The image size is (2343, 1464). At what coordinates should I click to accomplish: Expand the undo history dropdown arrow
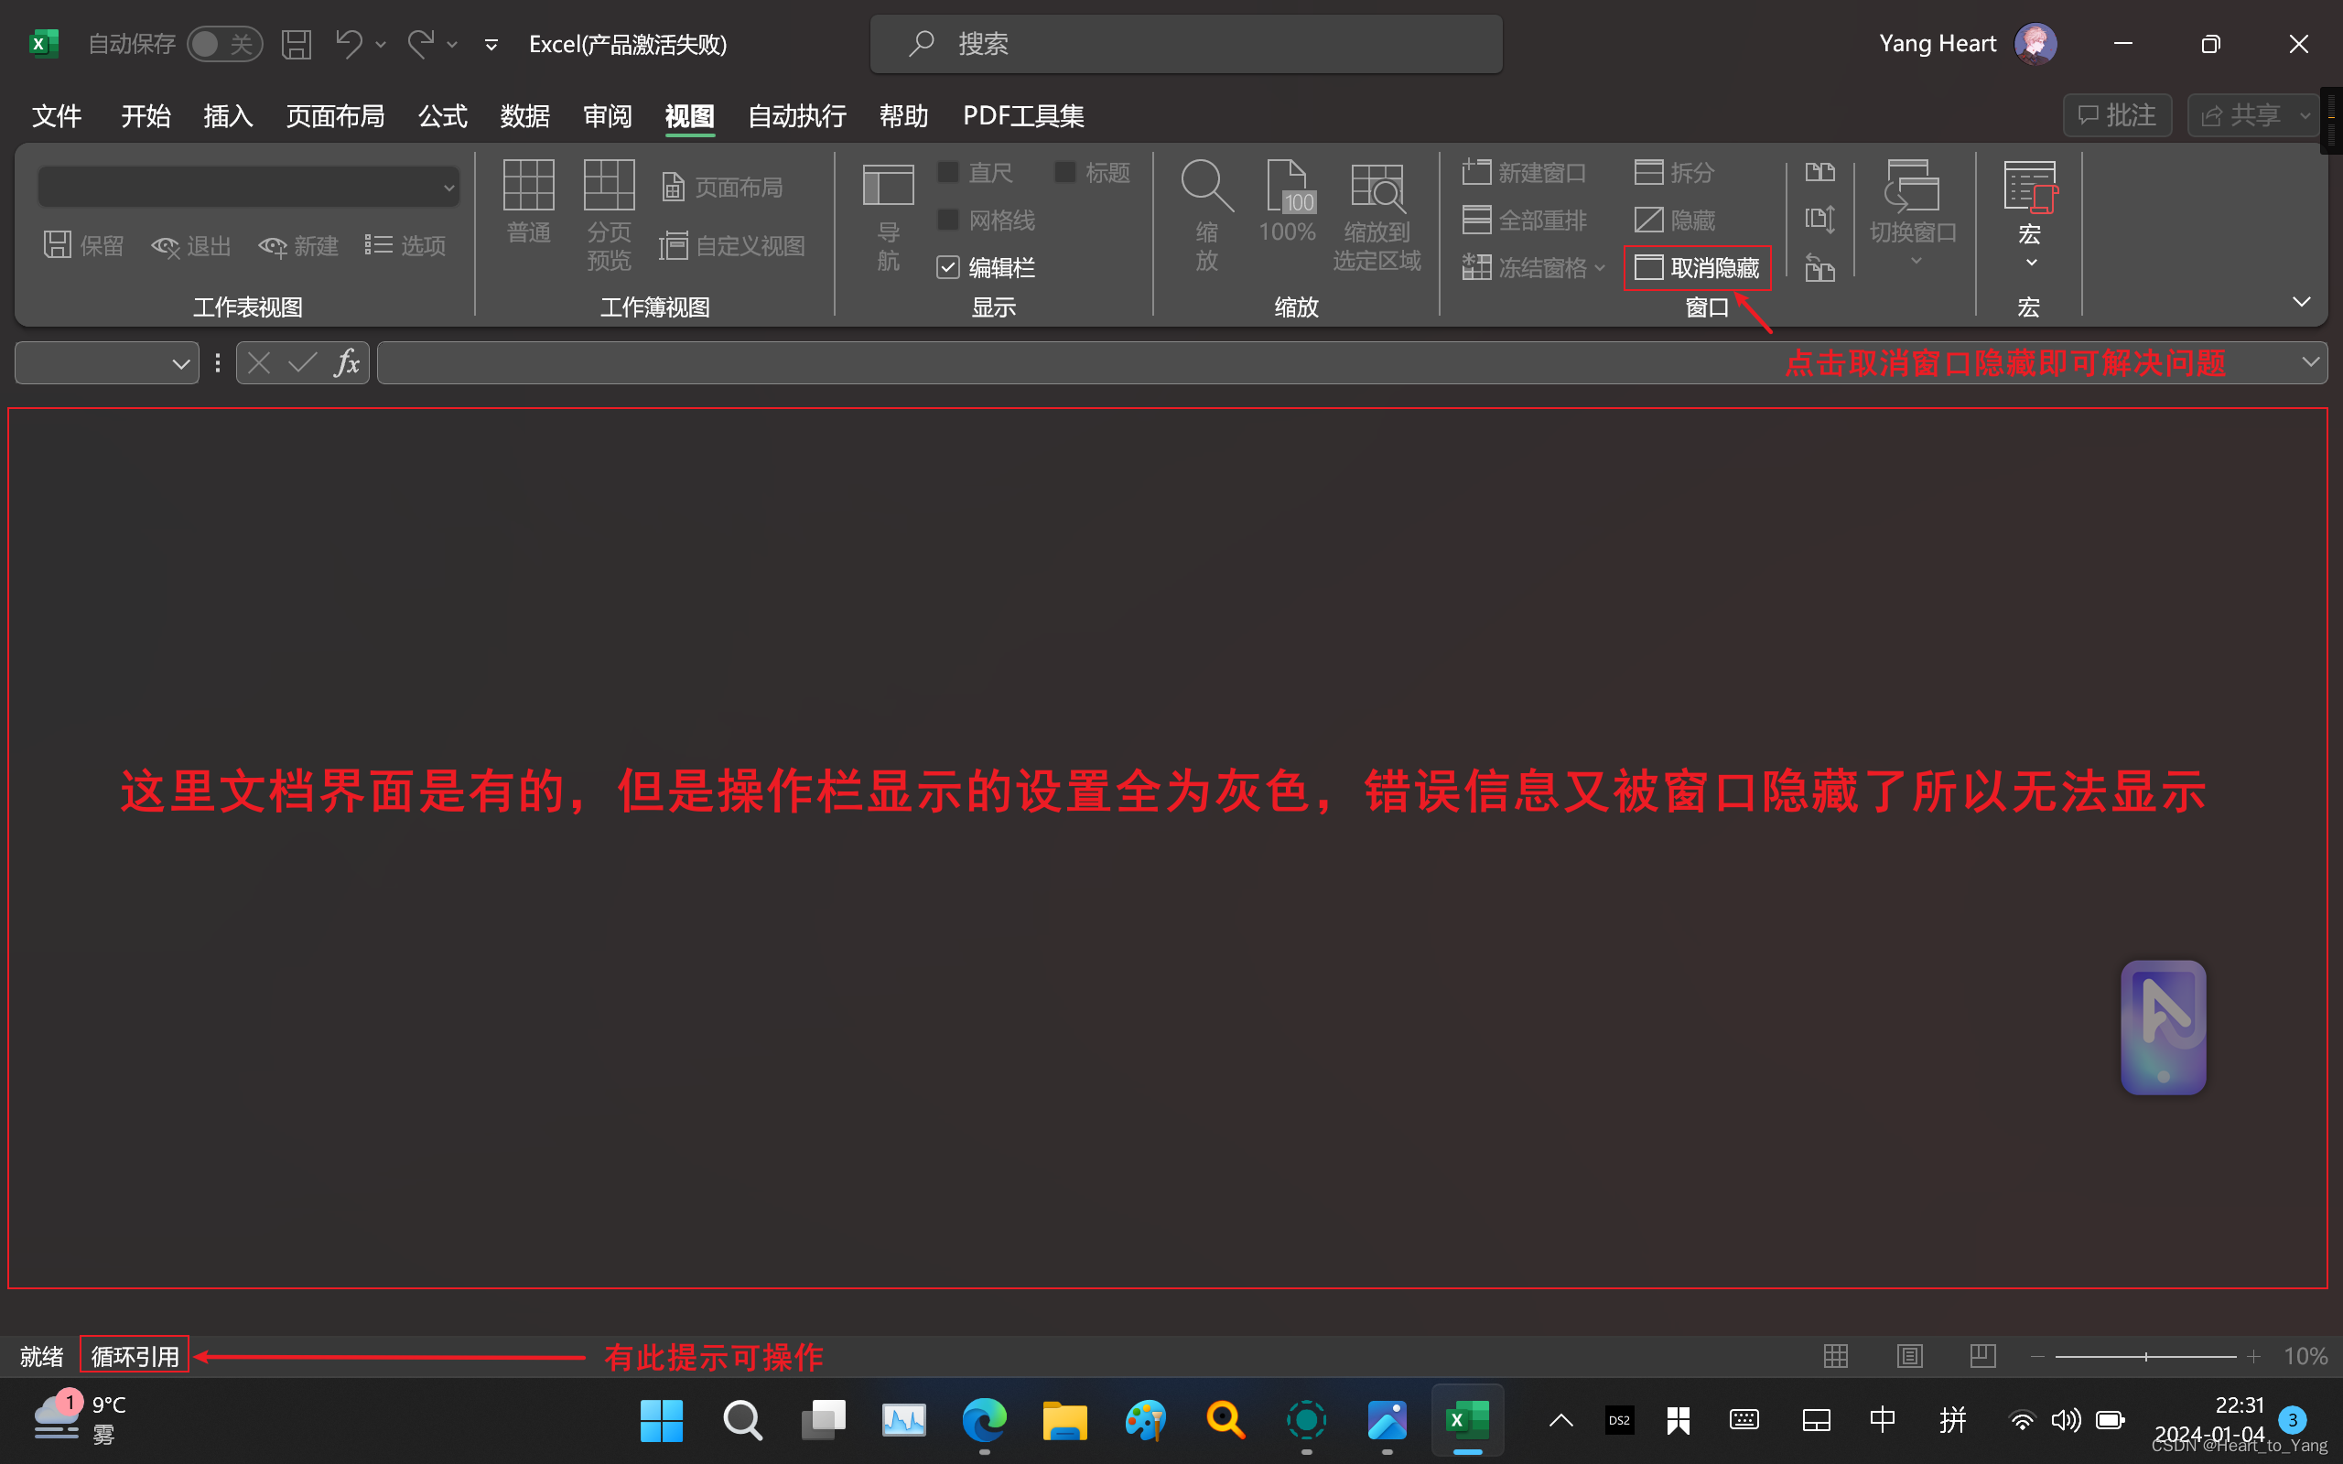(381, 45)
